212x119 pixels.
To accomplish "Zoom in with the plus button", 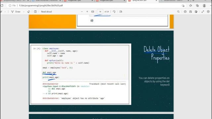I will tap(87, 12).
